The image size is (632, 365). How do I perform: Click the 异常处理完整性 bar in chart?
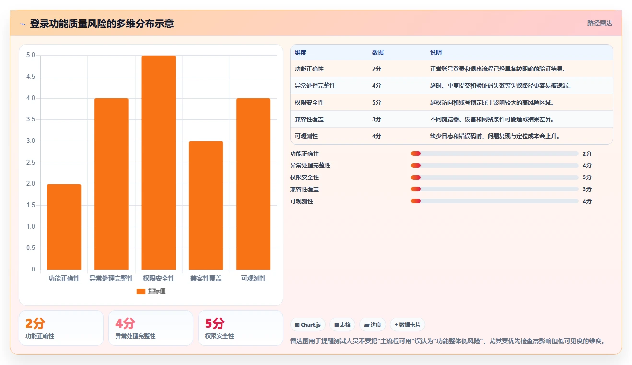[x=111, y=184]
